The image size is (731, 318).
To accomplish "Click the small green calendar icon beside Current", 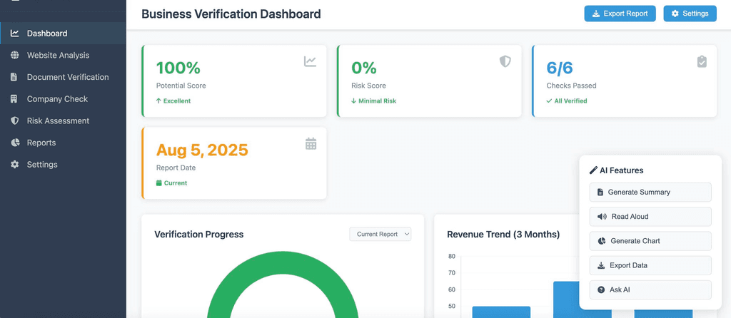I will [158, 183].
